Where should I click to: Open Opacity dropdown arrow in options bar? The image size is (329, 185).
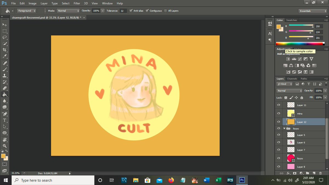coord(103,11)
